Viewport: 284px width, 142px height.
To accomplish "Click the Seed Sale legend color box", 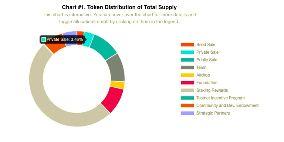I will (x=187, y=44).
